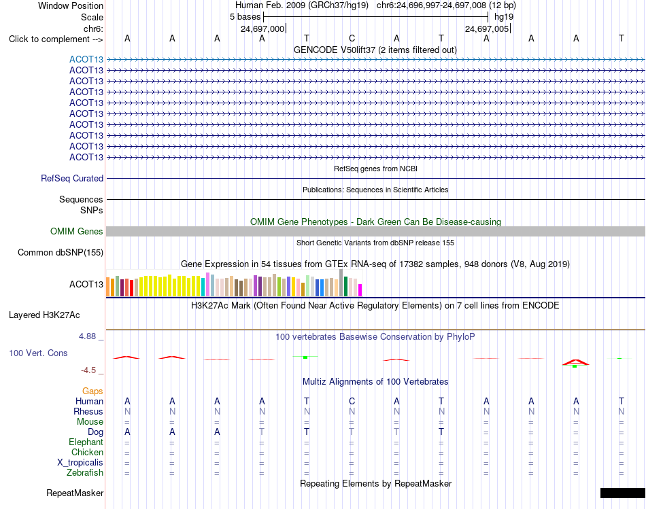Select the 'Elephant' alignment row label
Screen dimensions: 646x509
click(86, 442)
